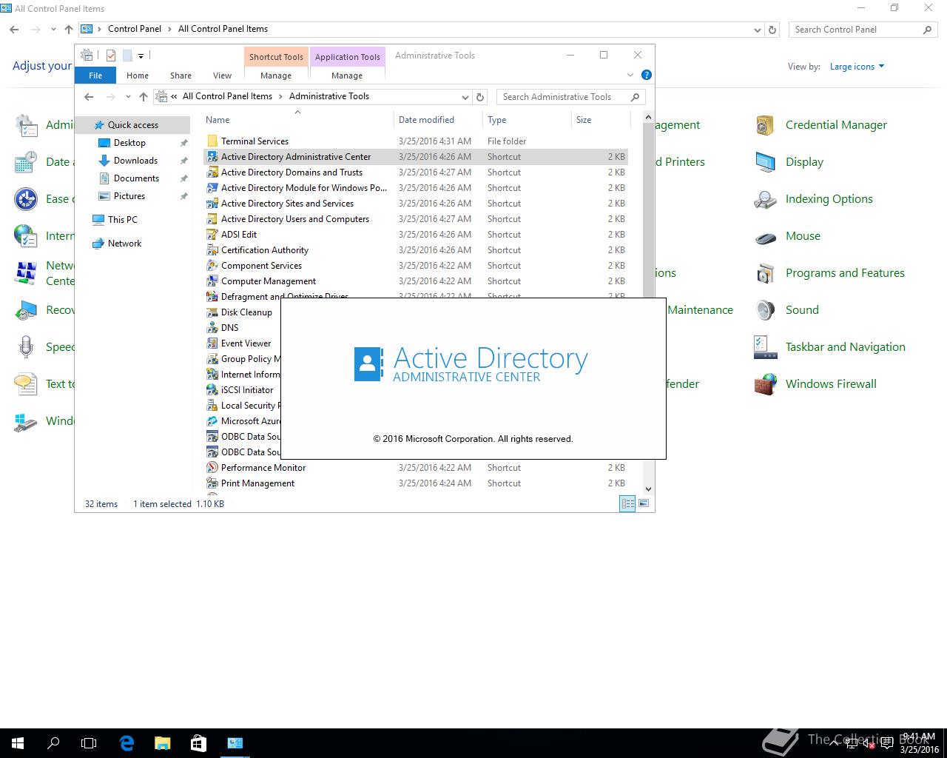Image resolution: width=947 pixels, height=758 pixels.
Task: Switch to details view button
Action: pyautogui.click(x=627, y=503)
